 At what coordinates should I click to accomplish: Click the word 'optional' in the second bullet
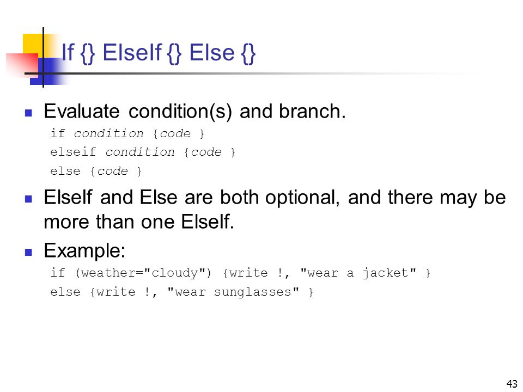[x=302, y=198]
